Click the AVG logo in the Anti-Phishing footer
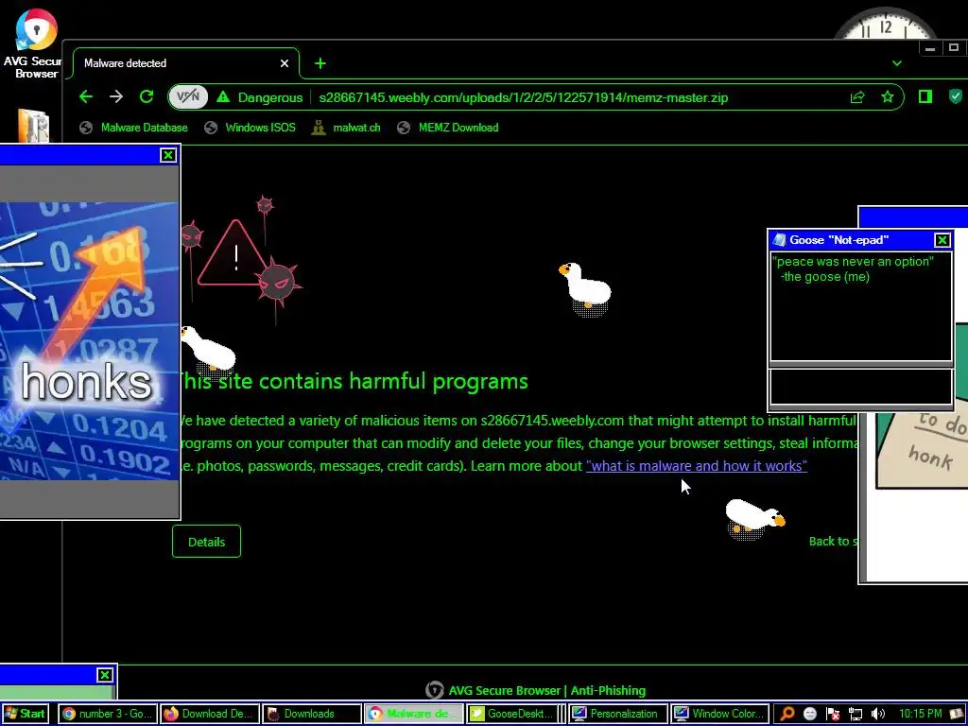 pyautogui.click(x=435, y=690)
